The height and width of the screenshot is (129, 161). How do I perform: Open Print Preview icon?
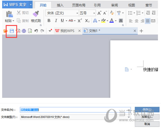(x=30, y=31)
